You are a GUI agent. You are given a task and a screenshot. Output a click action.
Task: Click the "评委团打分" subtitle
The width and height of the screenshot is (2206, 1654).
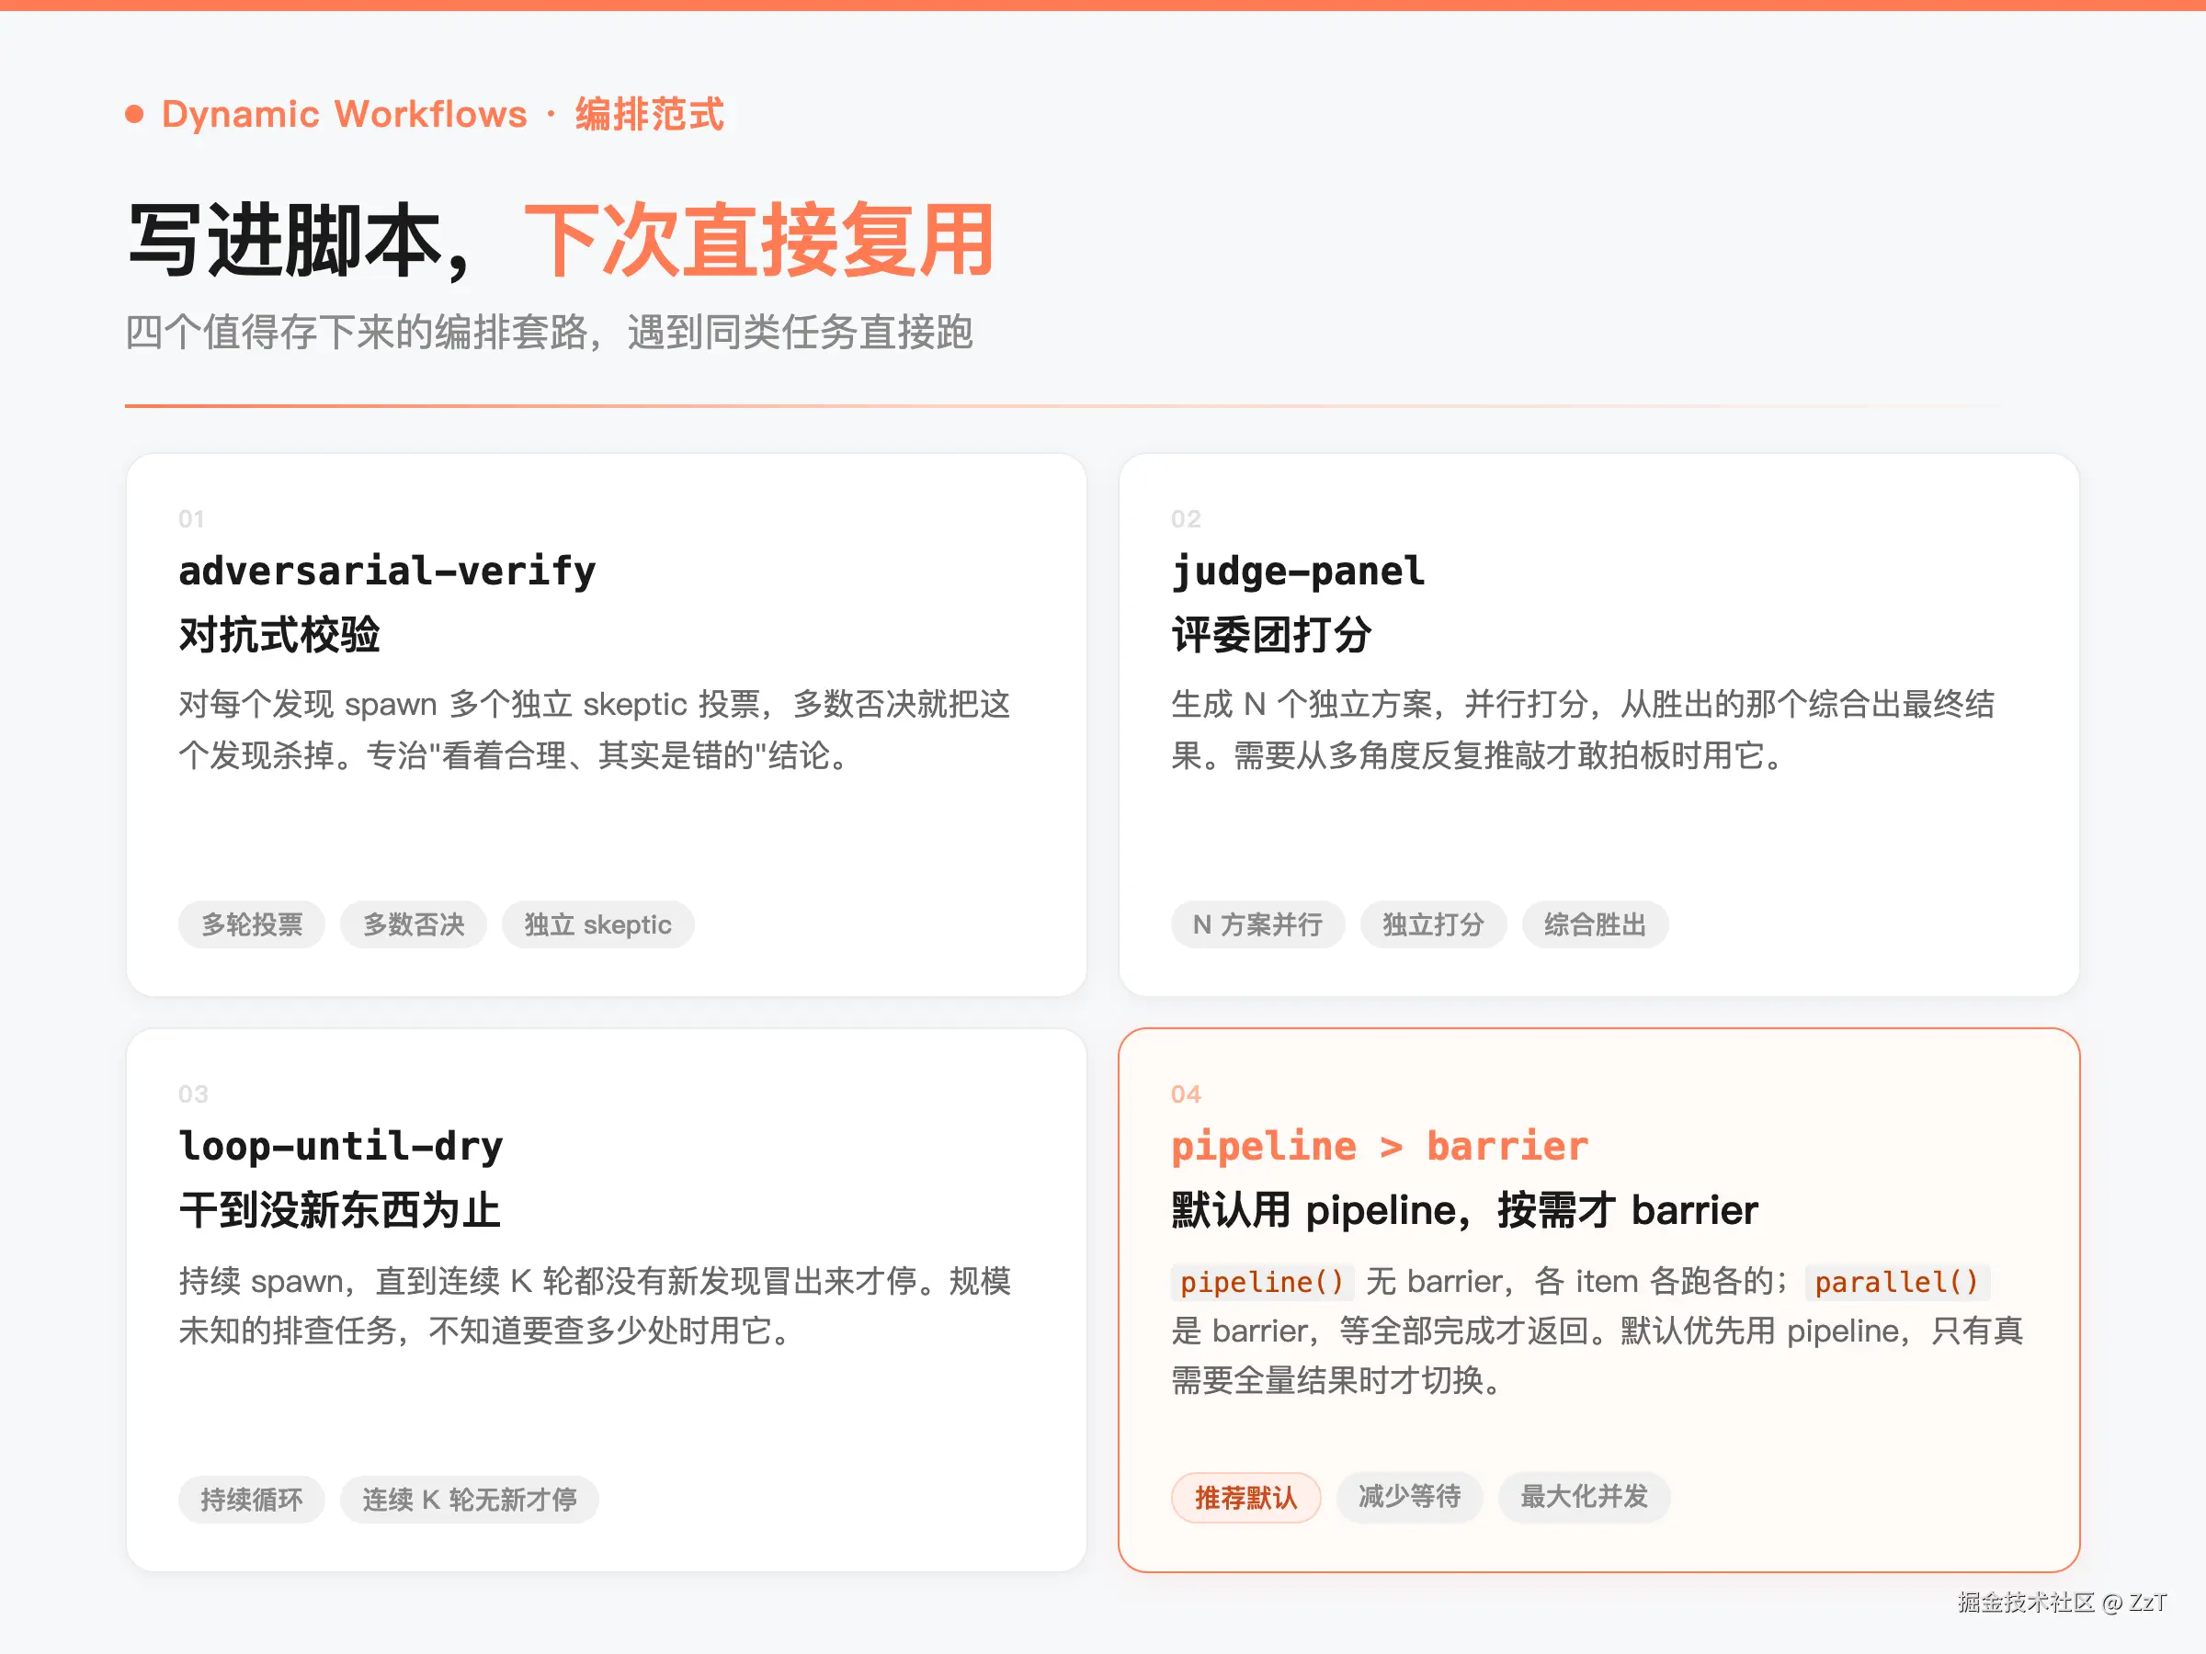click(x=1271, y=635)
